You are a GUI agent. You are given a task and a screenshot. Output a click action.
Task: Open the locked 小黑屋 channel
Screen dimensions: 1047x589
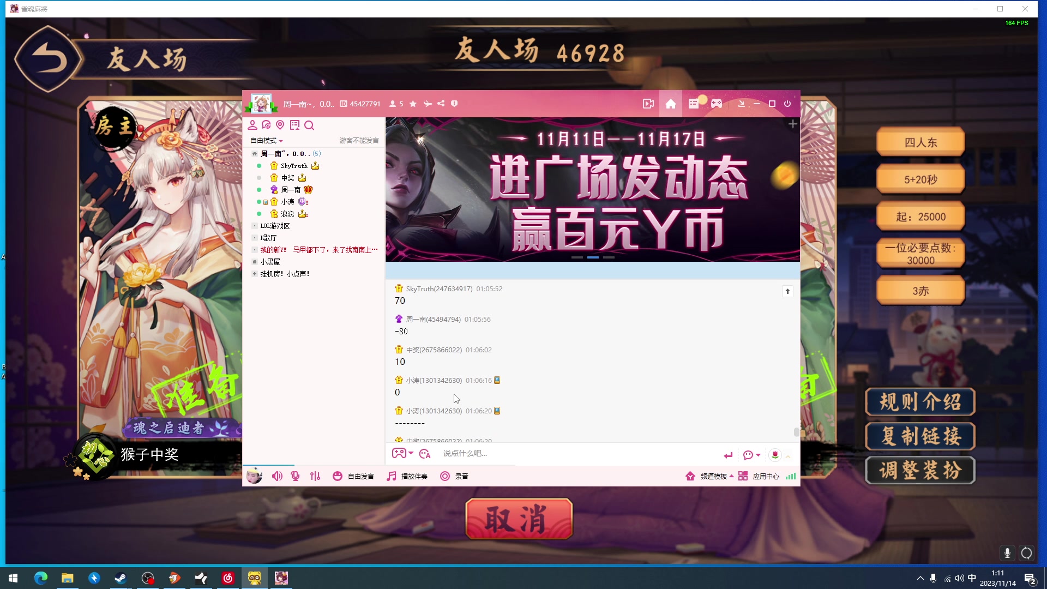click(x=270, y=262)
